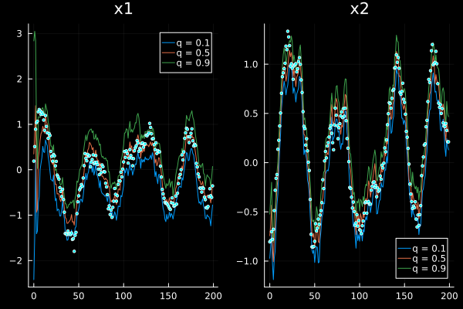
Task: Click blue line swatch in x2 legend
Action: pos(406,248)
